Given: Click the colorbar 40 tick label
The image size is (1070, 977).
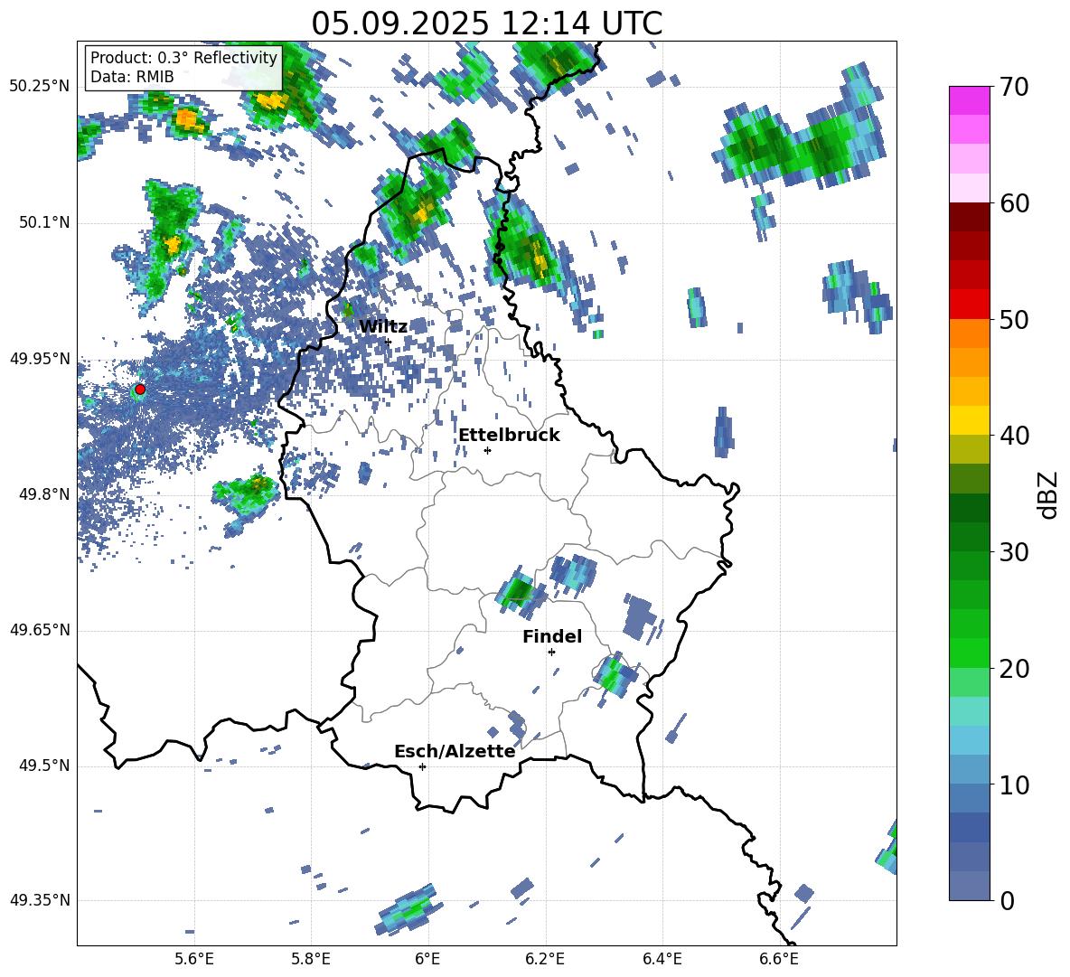Looking at the screenshot, I should coord(1014,436).
